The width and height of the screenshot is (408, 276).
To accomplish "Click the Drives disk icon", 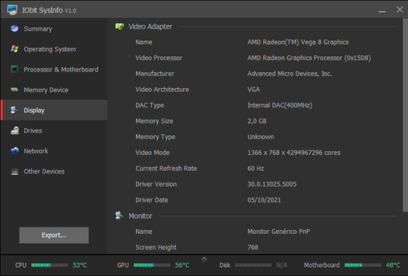I will (x=14, y=131).
